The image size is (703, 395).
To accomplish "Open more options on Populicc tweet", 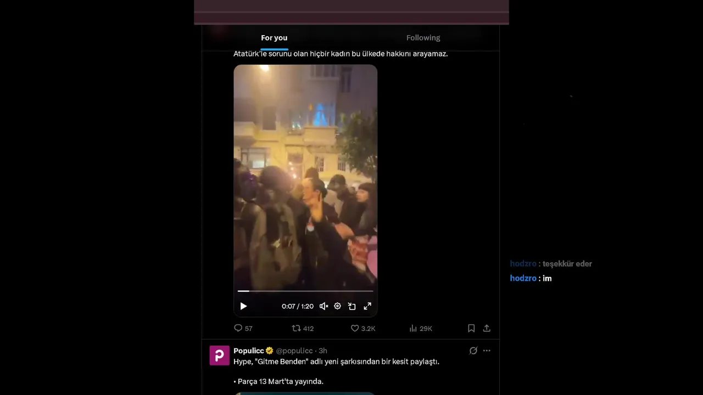I will pos(487,351).
